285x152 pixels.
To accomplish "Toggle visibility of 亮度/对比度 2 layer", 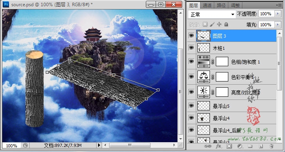I will [x=191, y=92].
